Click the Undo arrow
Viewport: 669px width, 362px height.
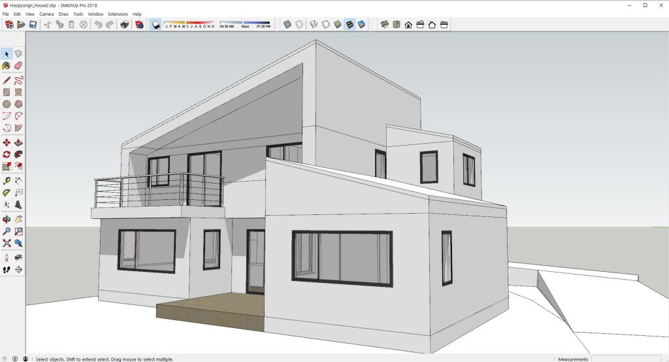pyautogui.click(x=98, y=25)
